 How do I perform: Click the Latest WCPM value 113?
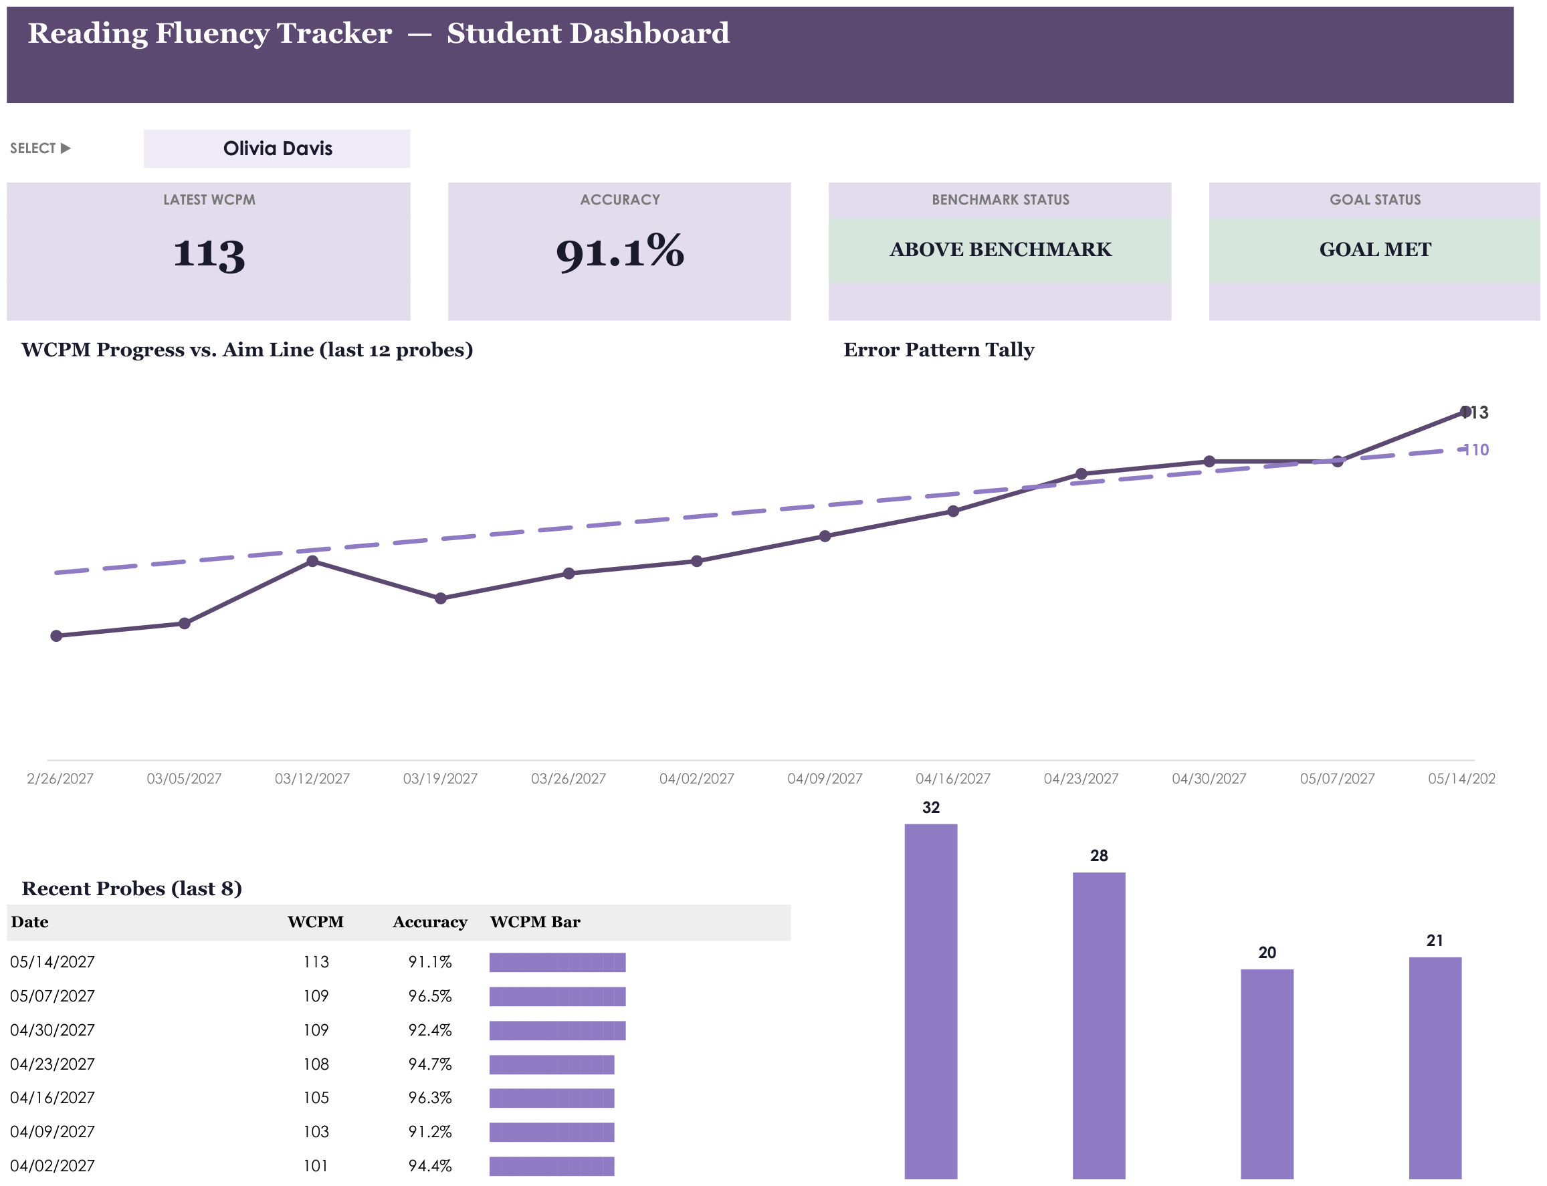coord(209,253)
